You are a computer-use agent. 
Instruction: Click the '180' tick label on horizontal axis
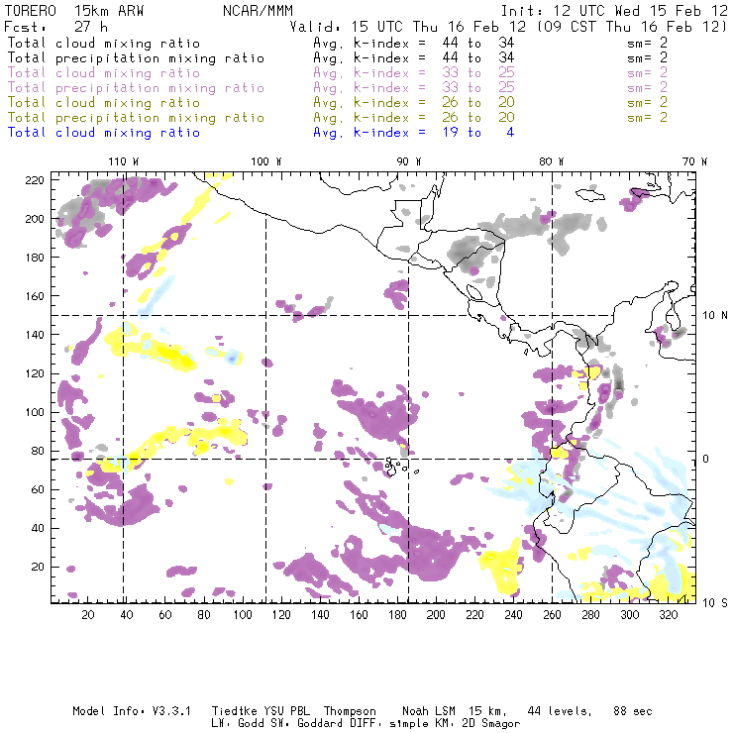[397, 615]
